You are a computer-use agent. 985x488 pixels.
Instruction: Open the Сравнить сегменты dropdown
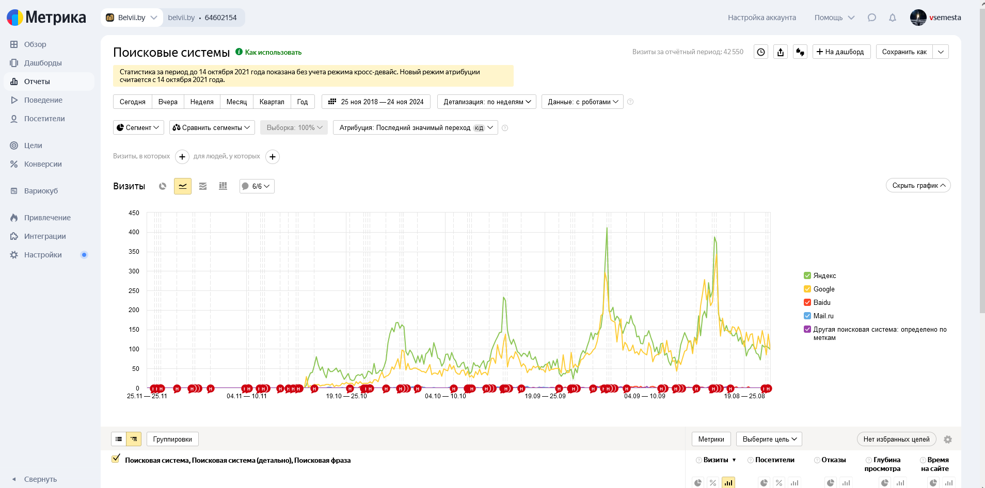tap(212, 127)
